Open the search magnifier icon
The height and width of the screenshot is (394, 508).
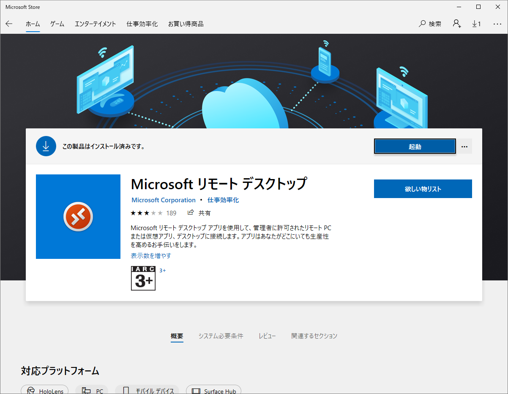tap(422, 24)
